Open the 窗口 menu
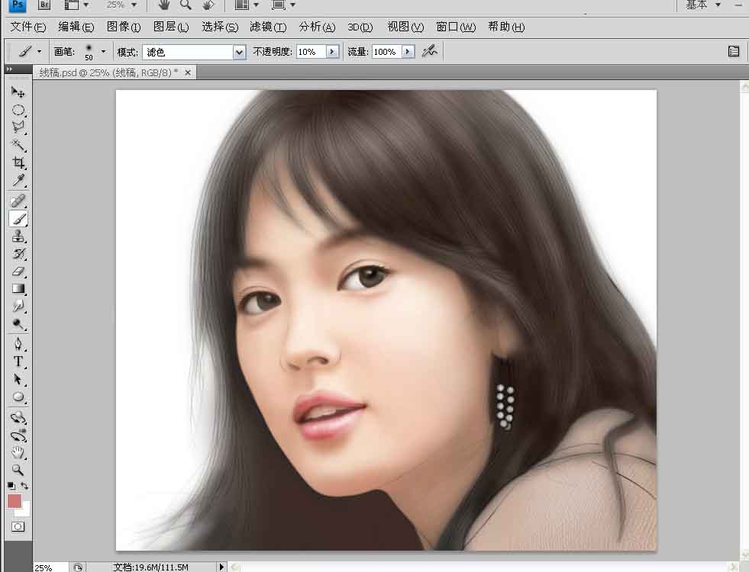The image size is (749, 572). click(x=456, y=27)
